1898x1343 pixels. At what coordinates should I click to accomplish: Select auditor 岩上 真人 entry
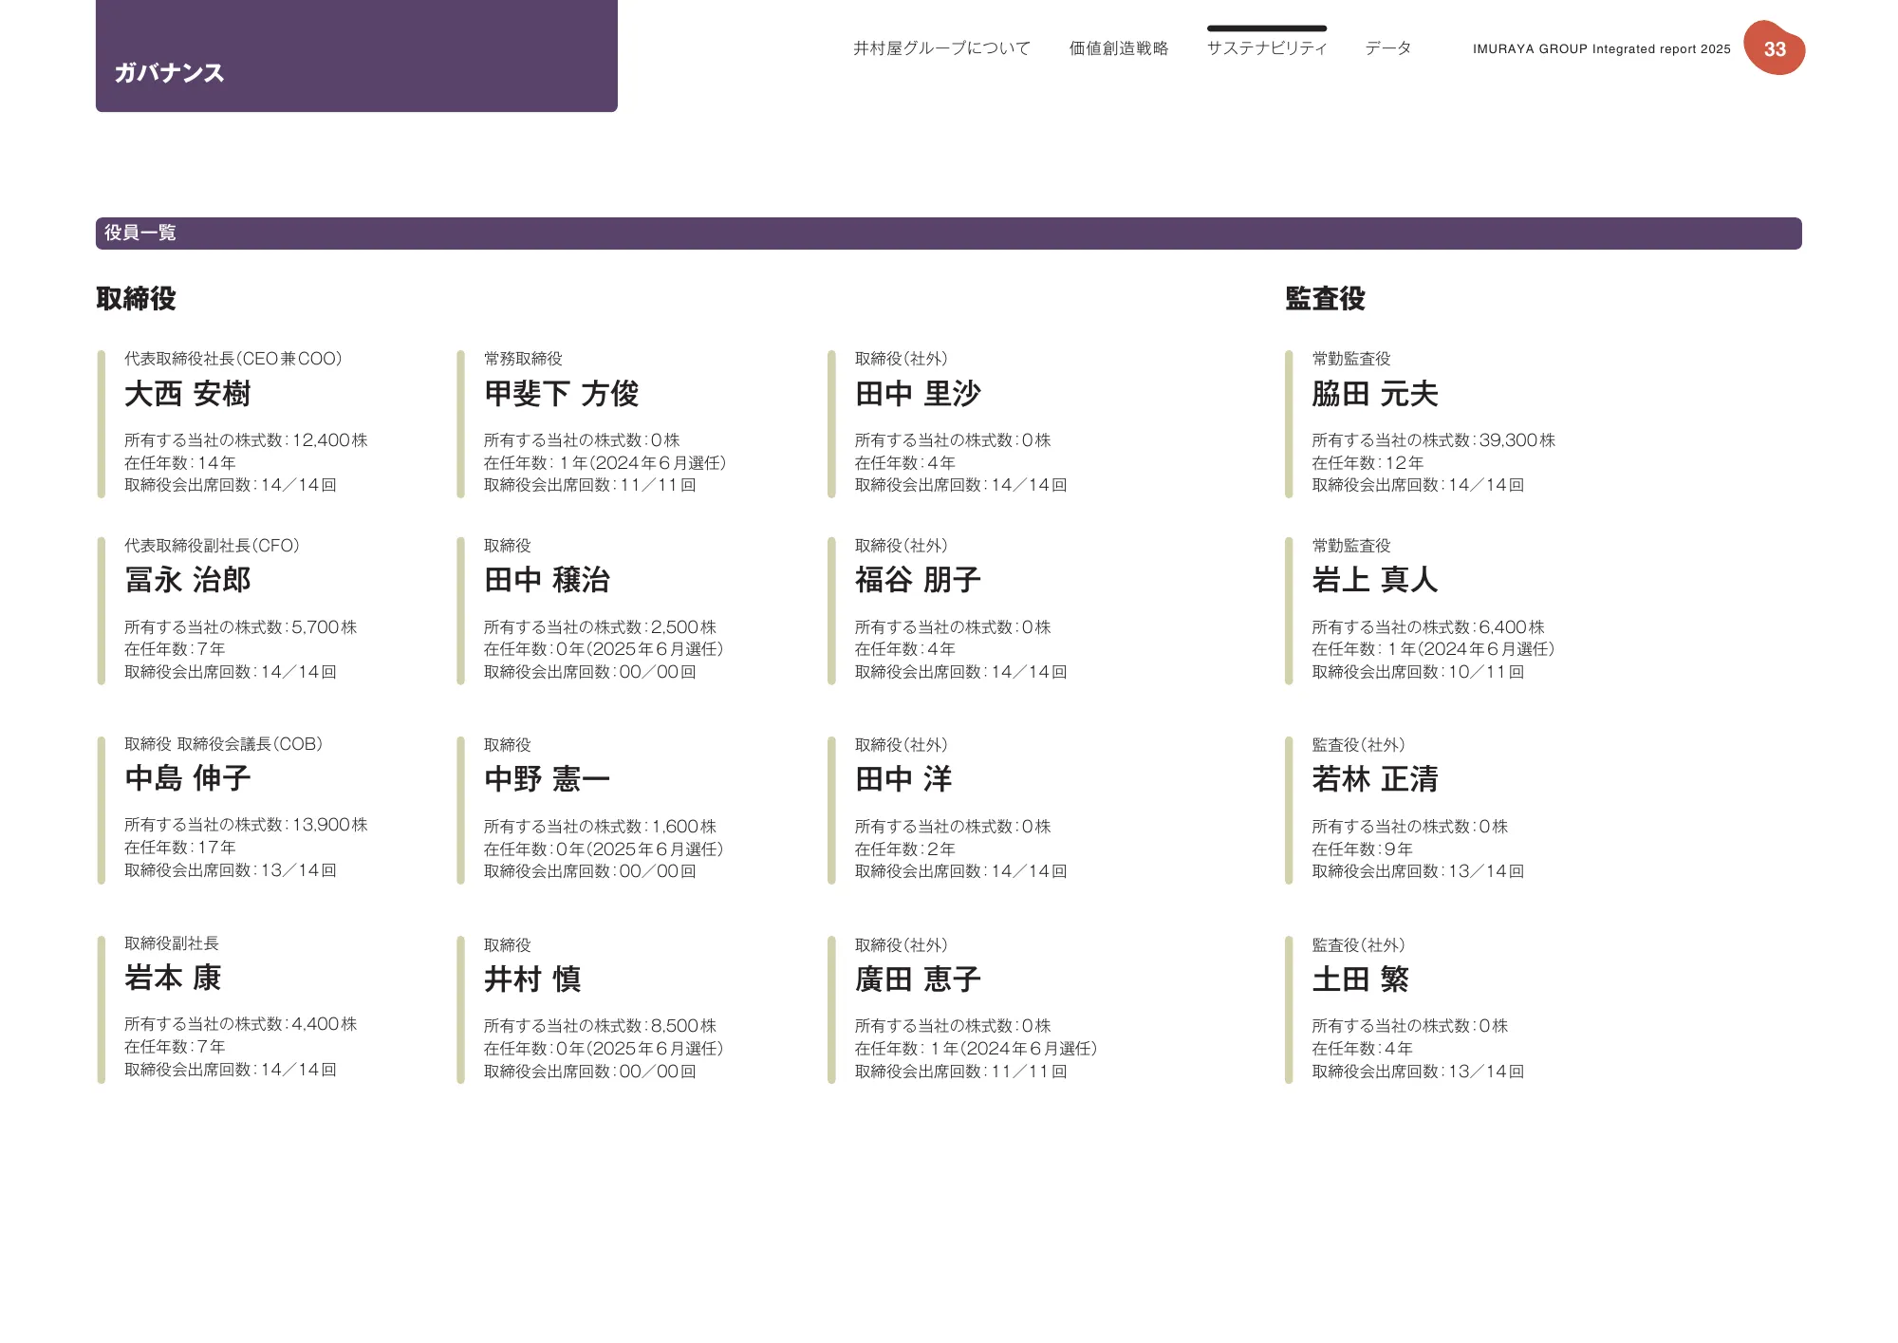pyautogui.click(x=1373, y=581)
